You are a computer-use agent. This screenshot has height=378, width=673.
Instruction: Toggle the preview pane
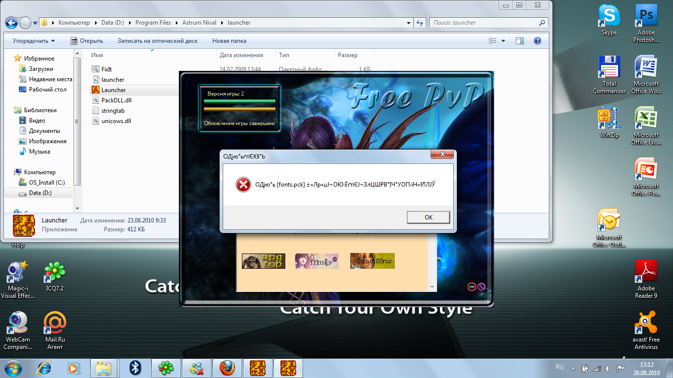click(x=520, y=41)
